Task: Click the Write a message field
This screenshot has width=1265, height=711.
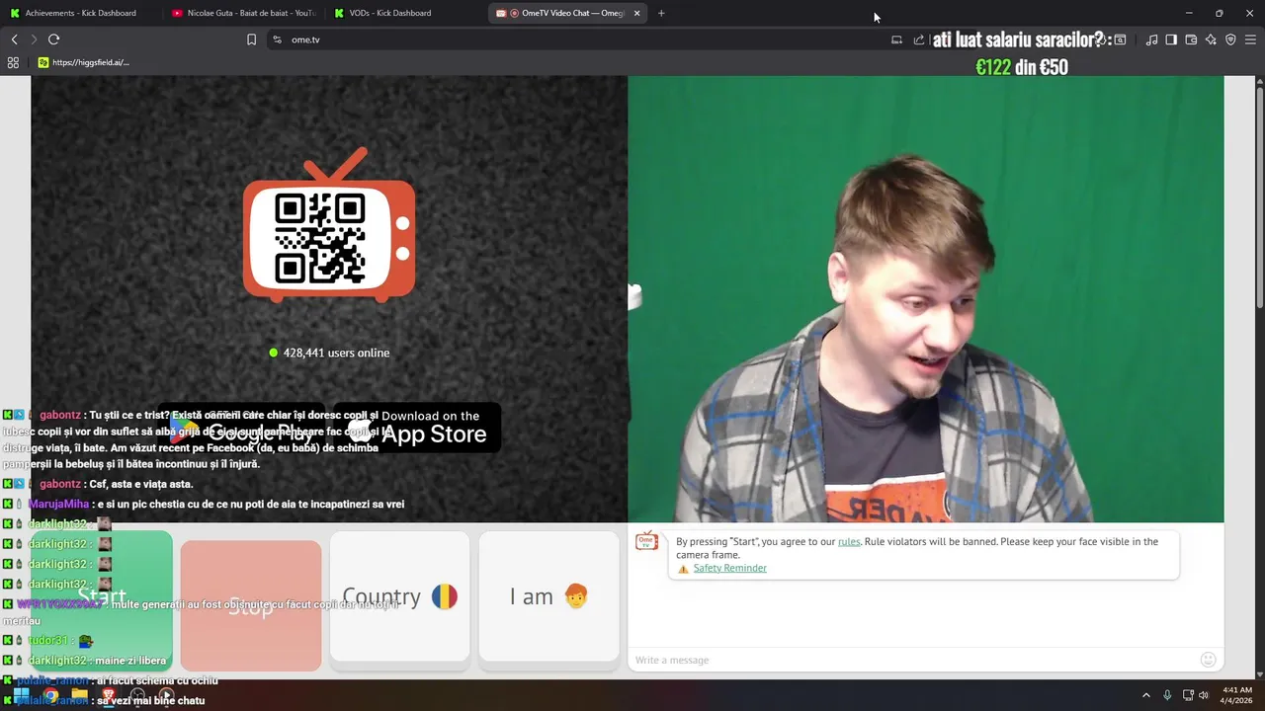Action: (911, 660)
